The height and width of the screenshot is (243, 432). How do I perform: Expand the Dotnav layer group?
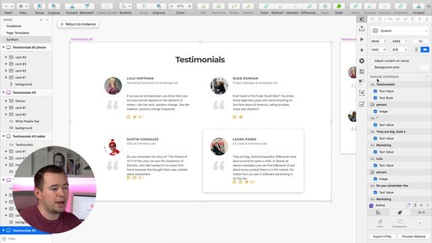coord(6,101)
